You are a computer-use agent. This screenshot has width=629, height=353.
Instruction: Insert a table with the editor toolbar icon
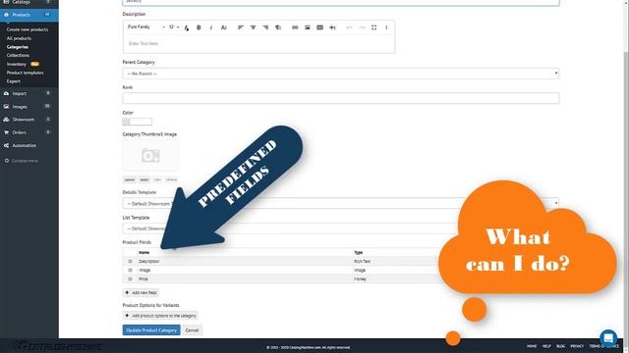pos(319,27)
